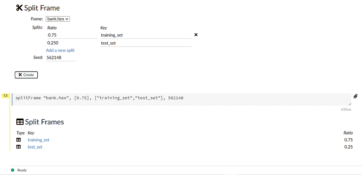Screen dimensions: 362x175
Task: Click the table icon next to training_set result
Action: (x=19, y=140)
